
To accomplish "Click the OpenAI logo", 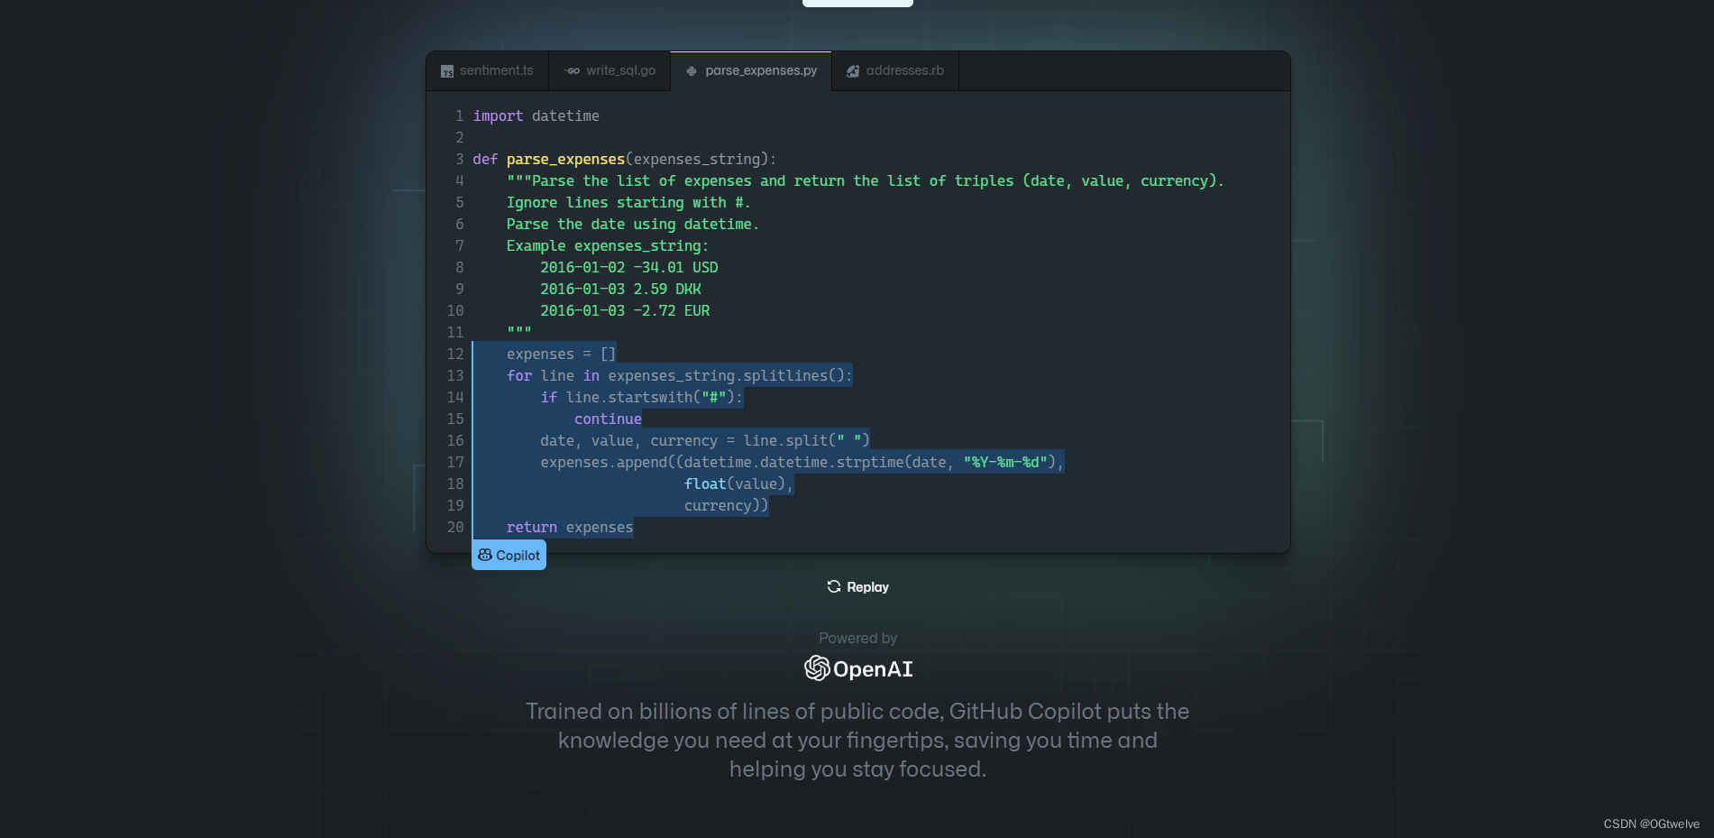I will click(x=857, y=668).
